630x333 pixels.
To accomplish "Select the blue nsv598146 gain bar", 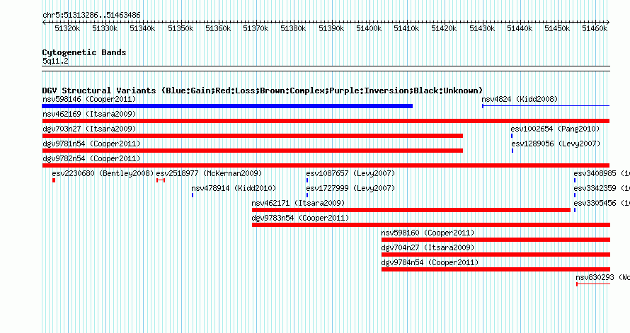I will (x=227, y=106).
